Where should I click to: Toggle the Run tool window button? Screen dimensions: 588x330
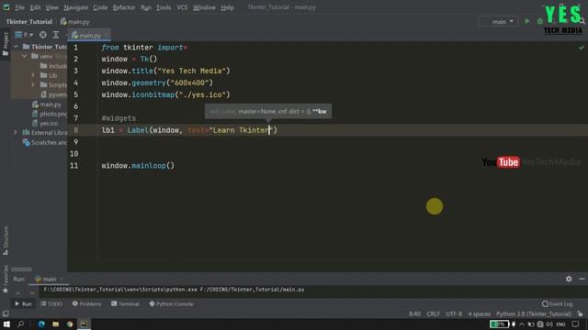pos(23,303)
